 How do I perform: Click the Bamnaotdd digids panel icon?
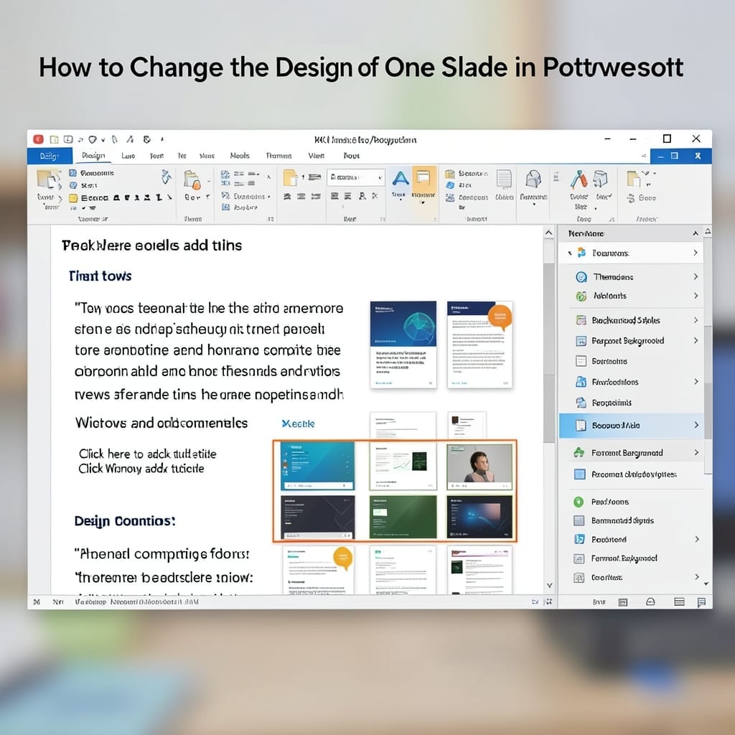[x=579, y=520]
